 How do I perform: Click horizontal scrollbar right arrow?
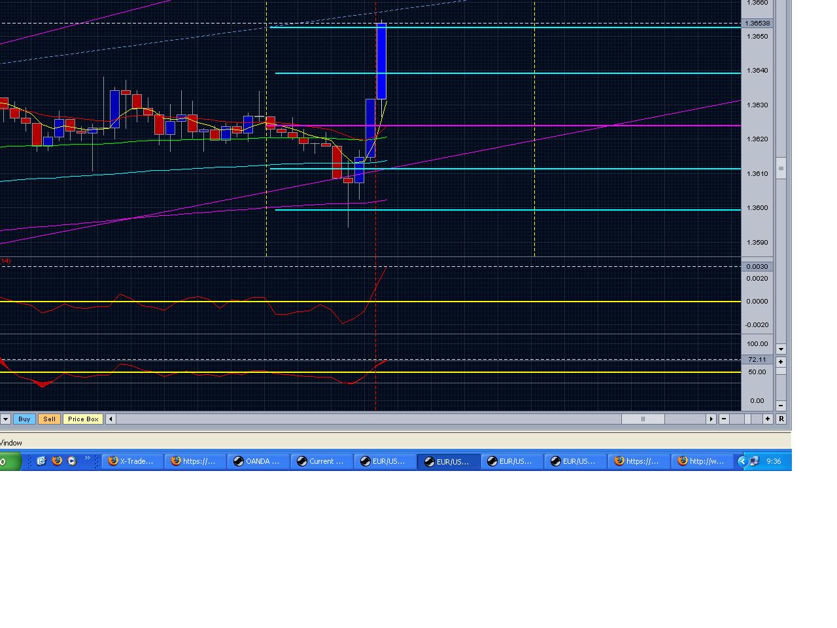coord(711,419)
